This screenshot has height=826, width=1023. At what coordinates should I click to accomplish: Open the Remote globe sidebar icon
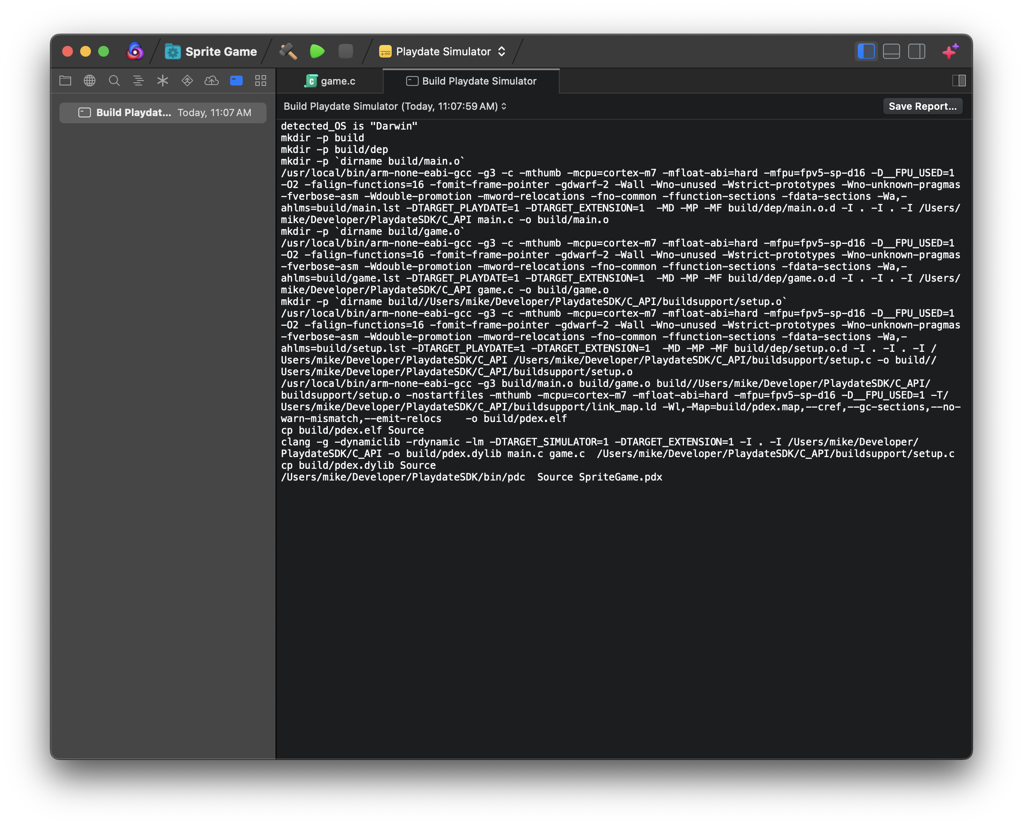[90, 81]
